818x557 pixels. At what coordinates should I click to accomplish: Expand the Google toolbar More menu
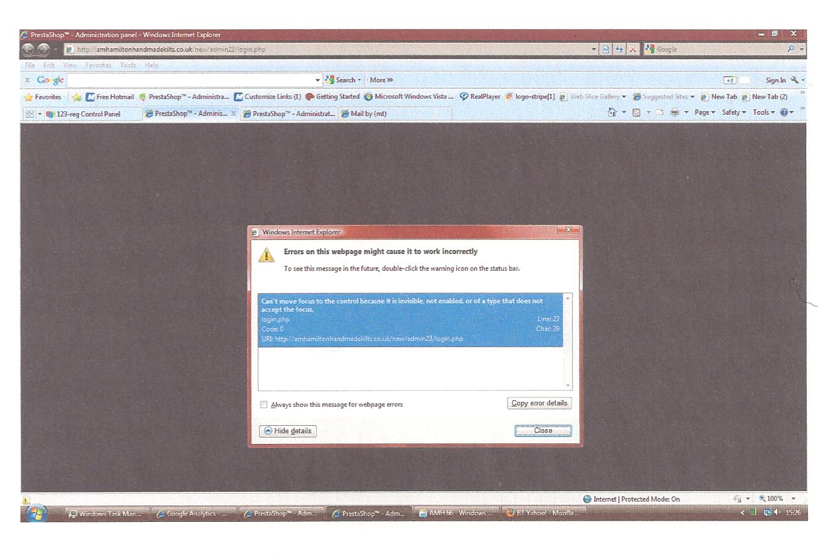click(381, 82)
